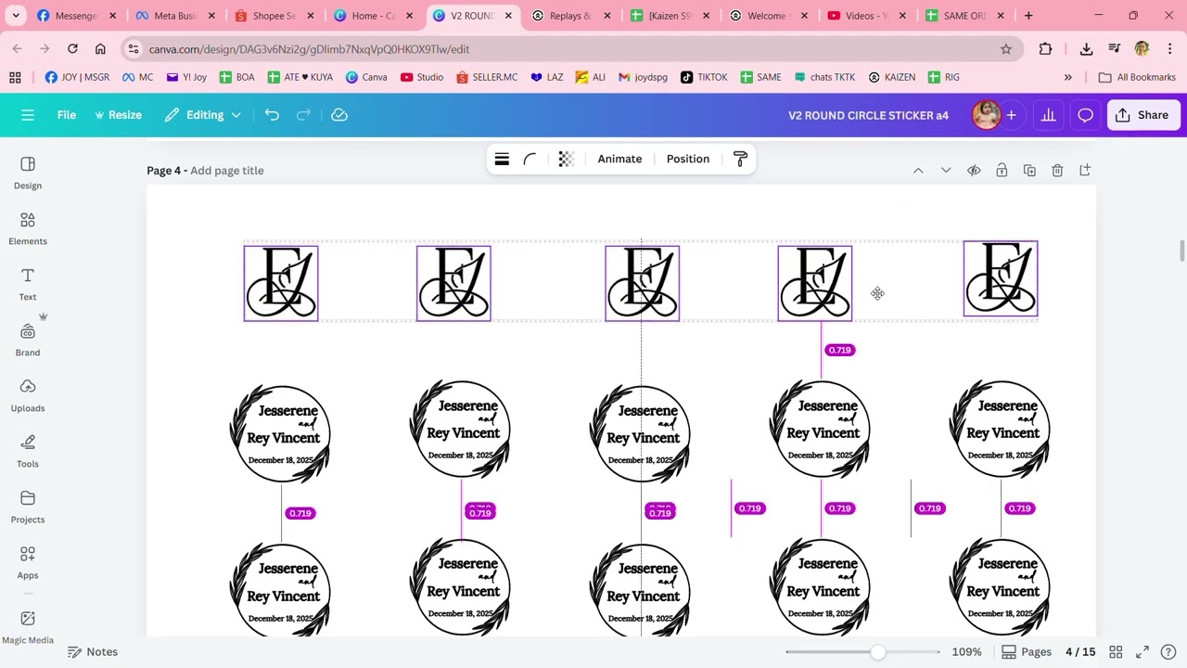Open the Chrome extensions puzzle icon
Viewport: 1187px width, 668px height.
tap(1045, 49)
